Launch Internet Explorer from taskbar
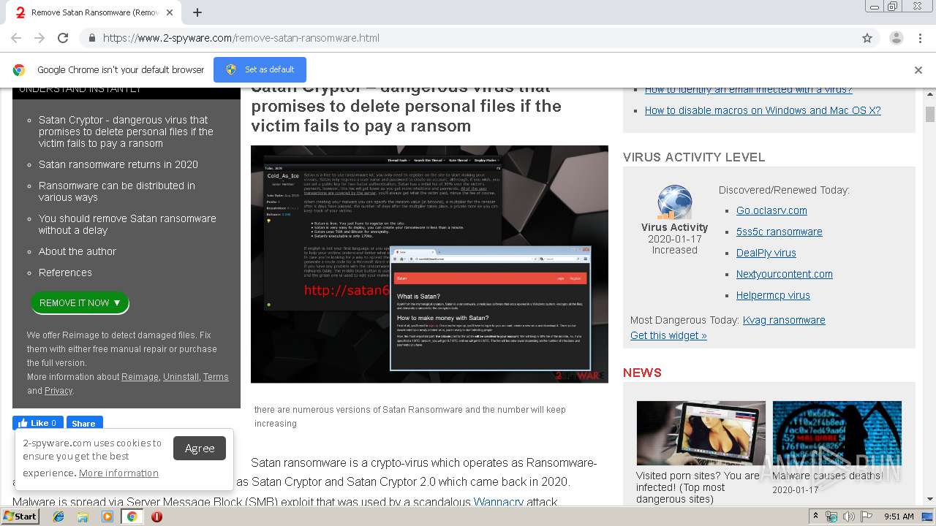936x526 pixels. coord(58,517)
